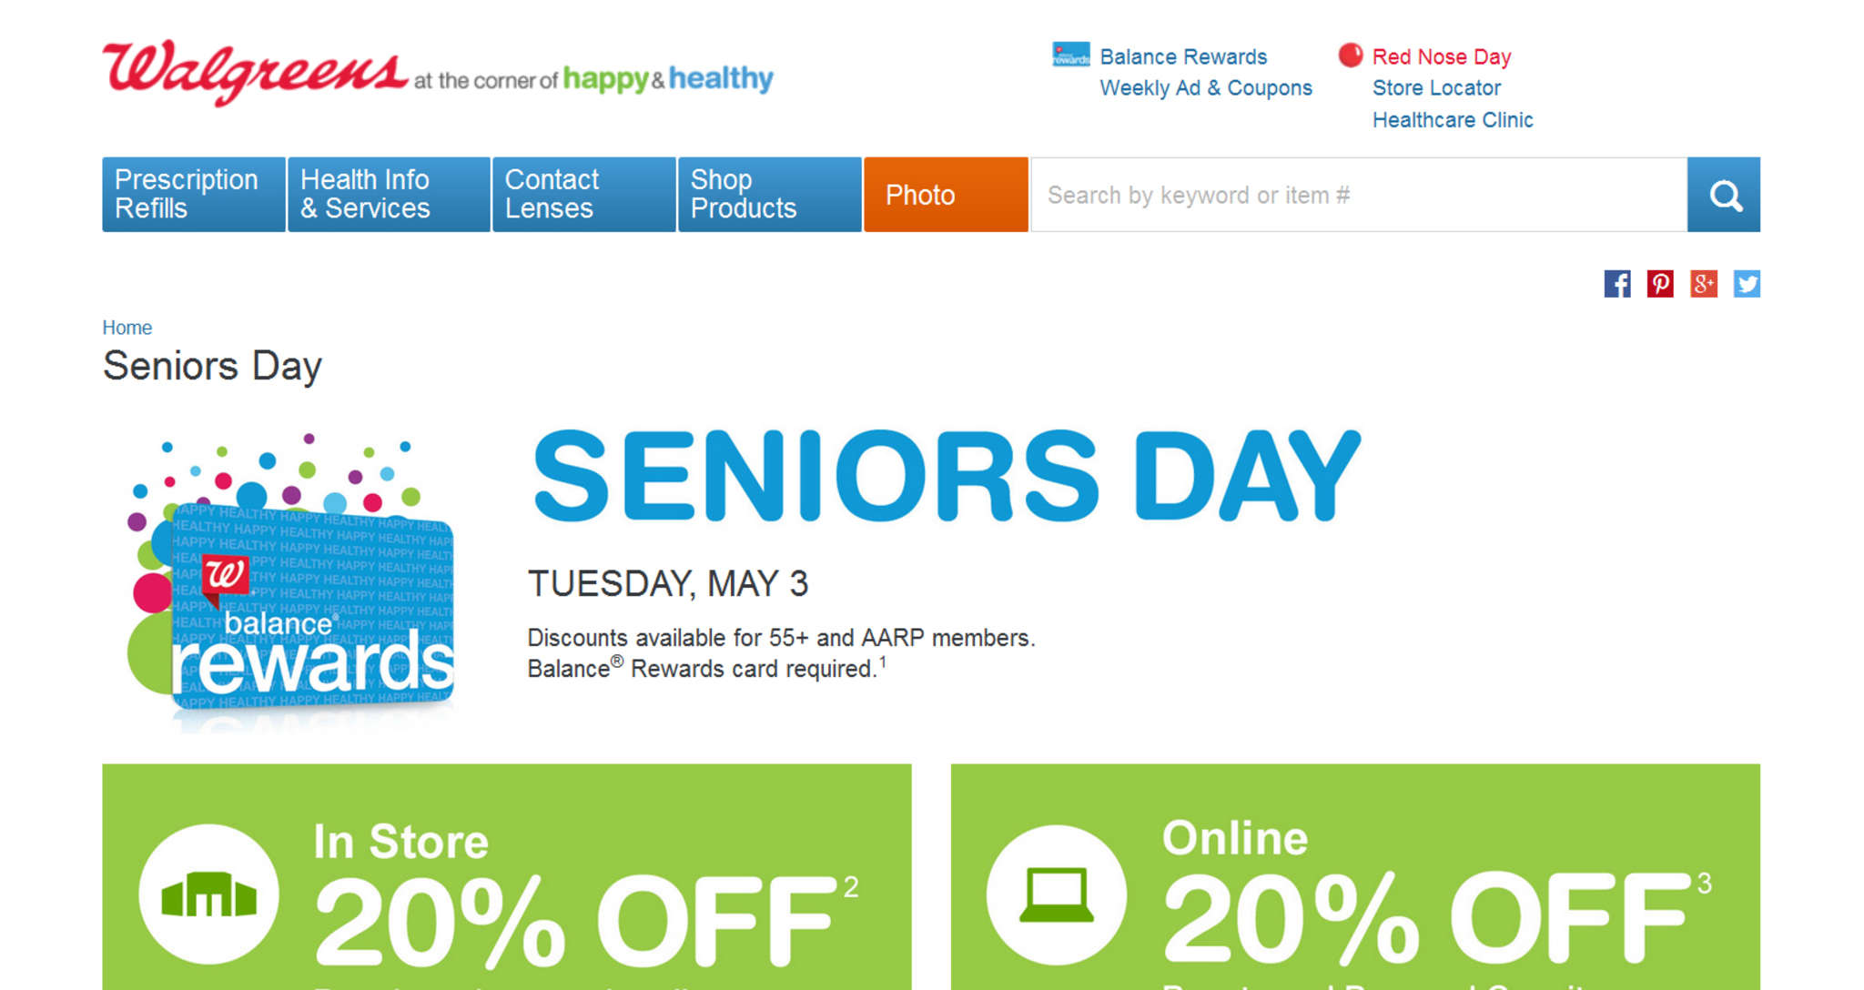1864x990 pixels.
Task: Open the Facebook share icon
Action: [x=1616, y=284]
